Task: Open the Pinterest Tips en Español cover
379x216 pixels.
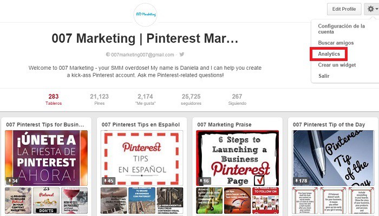Action: pyautogui.click(x=142, y=158)
